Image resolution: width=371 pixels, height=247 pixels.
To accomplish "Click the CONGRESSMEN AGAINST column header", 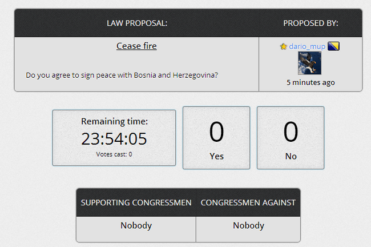I will click(248, 202).
